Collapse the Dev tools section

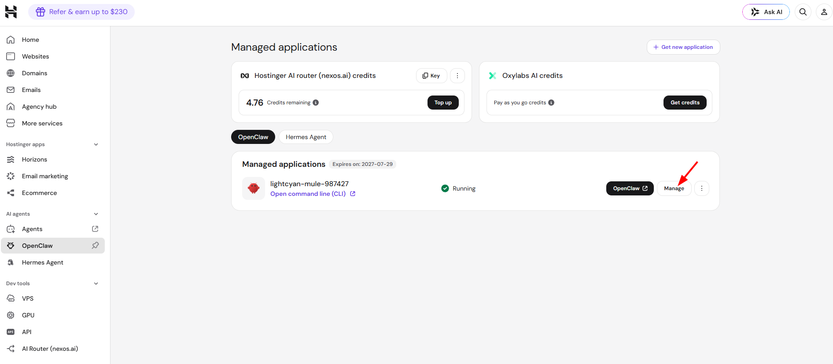(x=96, y=283)
